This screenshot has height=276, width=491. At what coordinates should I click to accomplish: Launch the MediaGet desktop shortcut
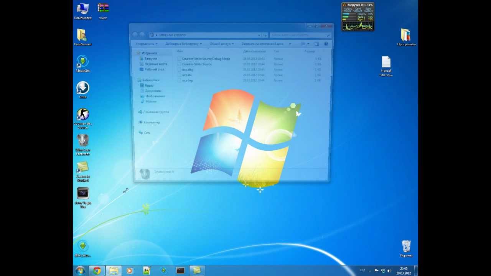(x=82, y=64)
